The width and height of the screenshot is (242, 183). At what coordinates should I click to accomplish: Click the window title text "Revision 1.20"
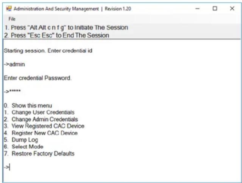coord(118,9)
